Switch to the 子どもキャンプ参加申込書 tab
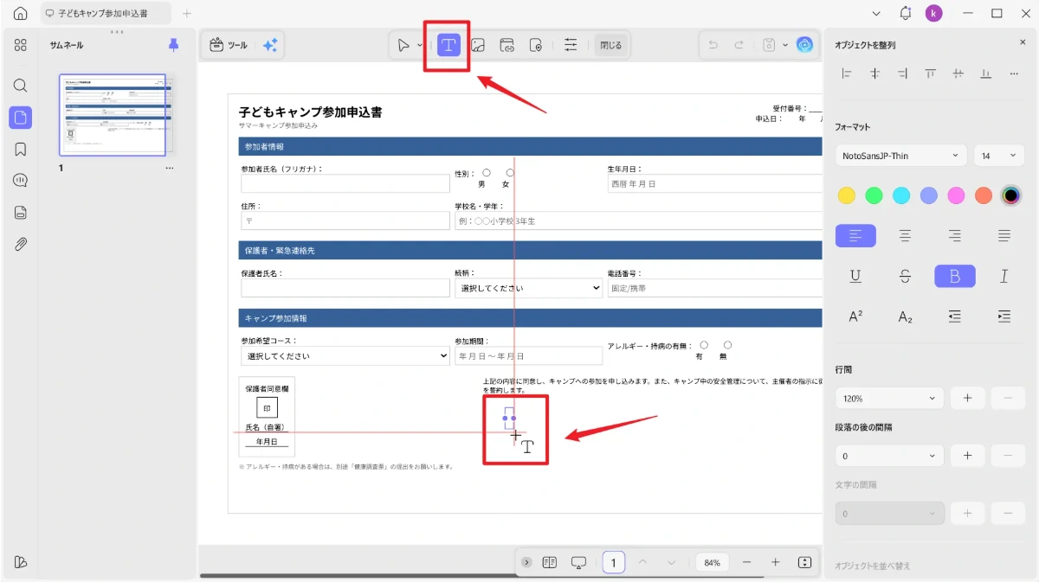The width and height of the screenshot is (1039, 582). (106, 14)
